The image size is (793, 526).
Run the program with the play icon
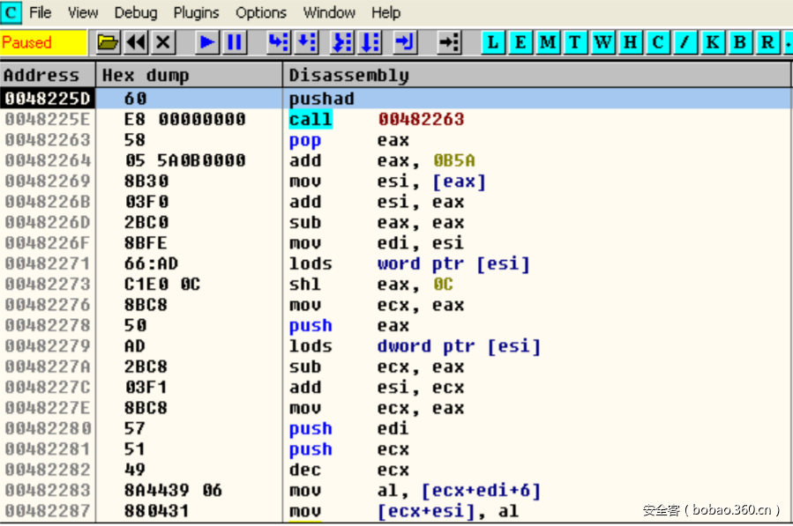click(x=207, y=41)
